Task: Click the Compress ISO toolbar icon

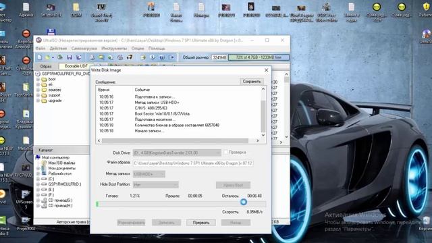Action: coord(101,57)
